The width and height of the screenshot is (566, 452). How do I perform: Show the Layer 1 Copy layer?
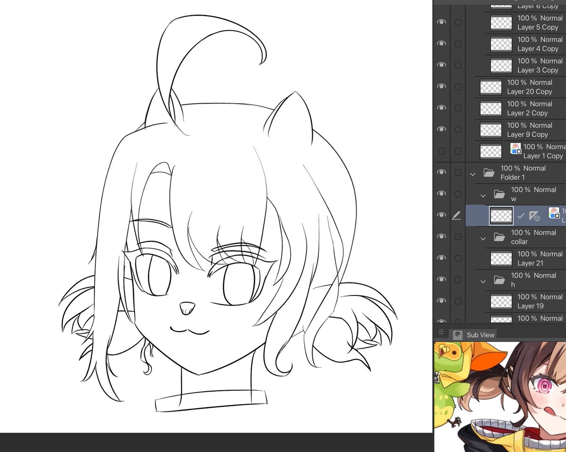[441, 151]
